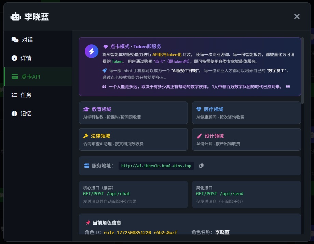
Task: Click the pushpin icon beside 当前角色信息
Action: [x=88, y=223]
